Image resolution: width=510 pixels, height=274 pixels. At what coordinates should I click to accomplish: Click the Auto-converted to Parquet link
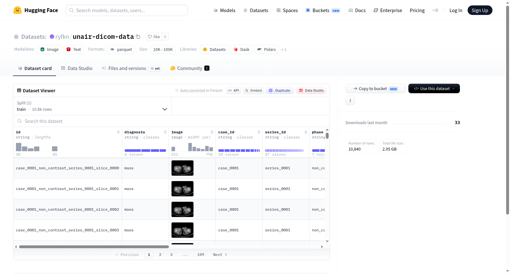point(201,90)
